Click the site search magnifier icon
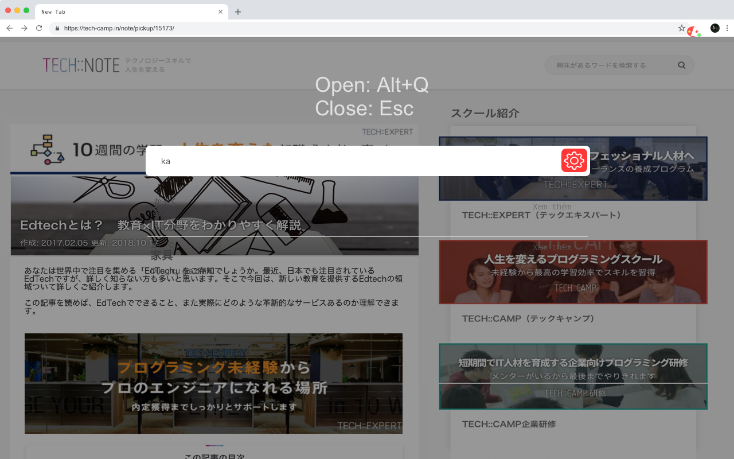Viewport: 734px width, 459px height. click(682, 65)
